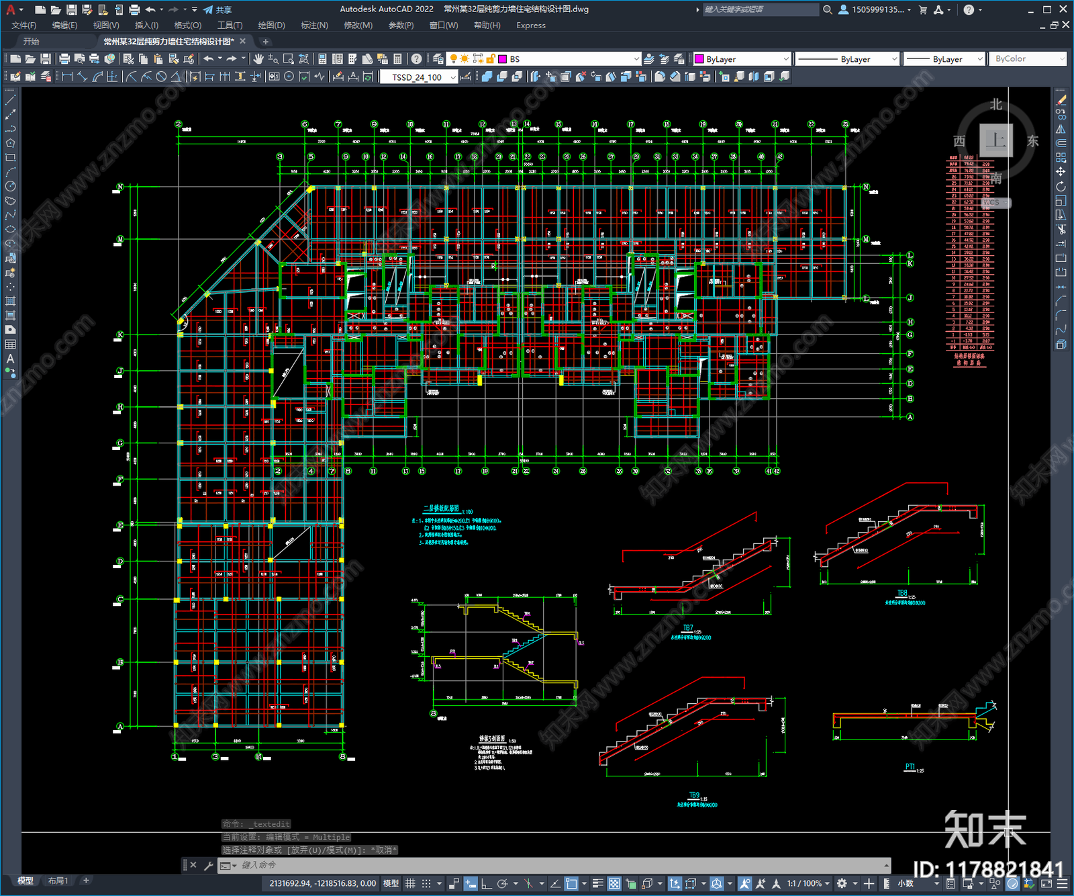Click the Redo arrow icon
Image resolution: width=1074 pixels, height=896 pixels.
(x=232, y=59)
